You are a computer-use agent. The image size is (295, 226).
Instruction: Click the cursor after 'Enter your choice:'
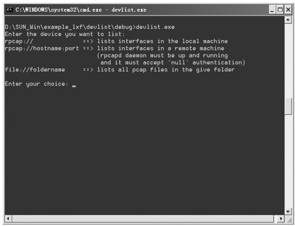coord(74,86)
